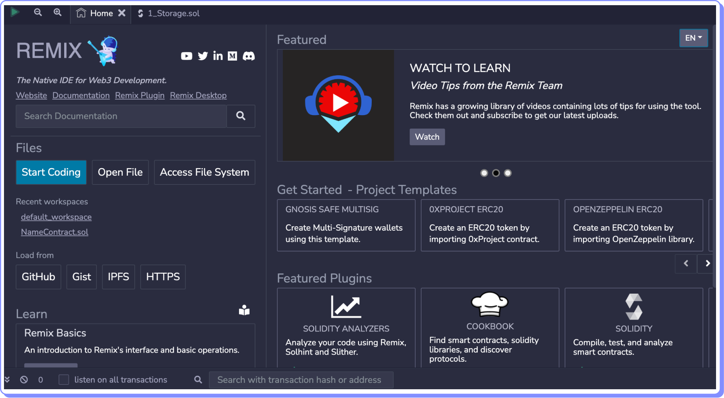
Task: Click the terminal search magnifier icon
Action: [x=198, y=380]
